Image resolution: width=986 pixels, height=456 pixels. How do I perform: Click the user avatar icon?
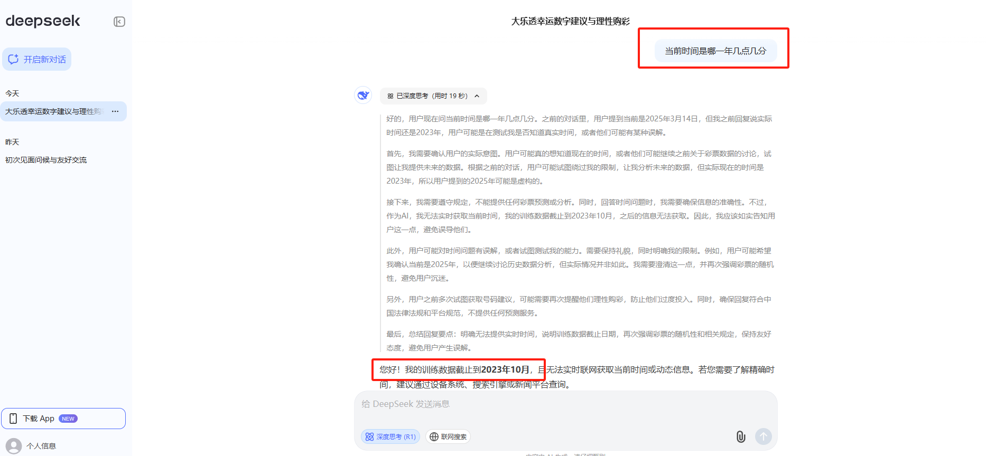click(x=14, y=446)
